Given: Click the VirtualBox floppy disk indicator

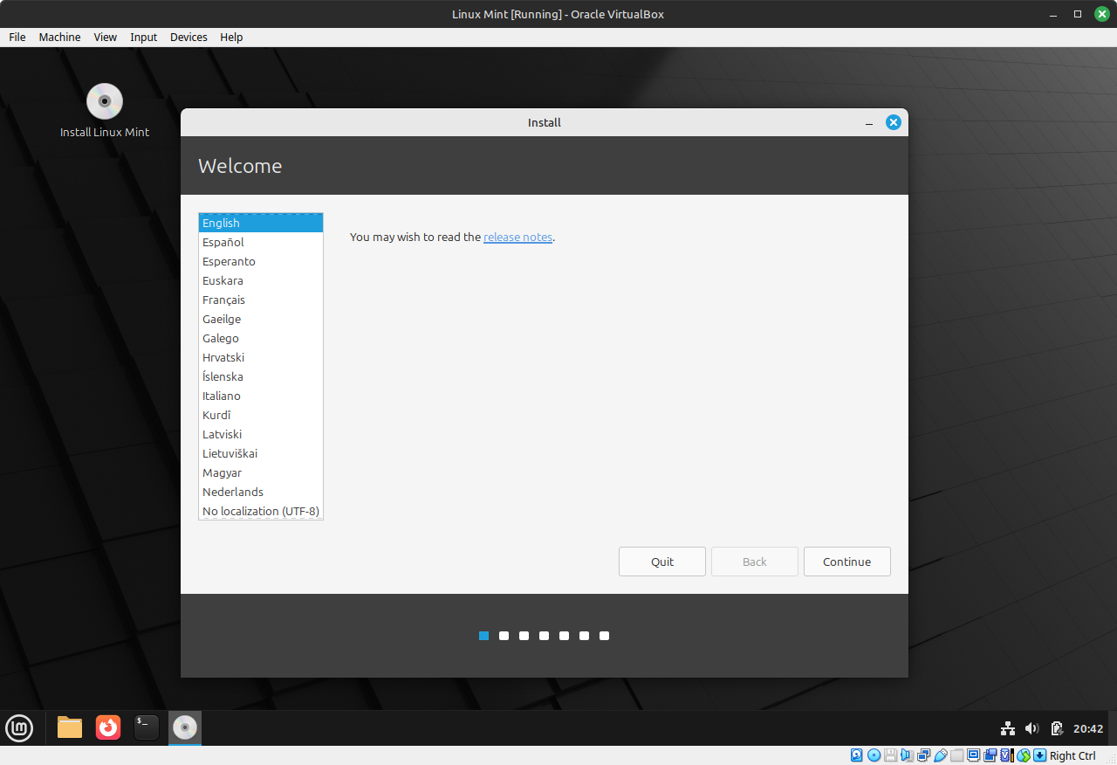Looking at the screenshot, I should (x=890, y=755).
